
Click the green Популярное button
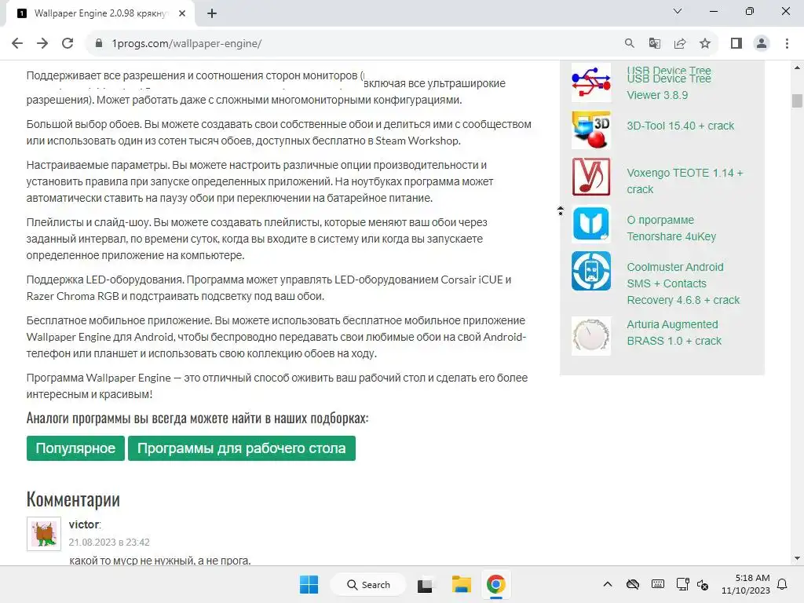point(75,448)
